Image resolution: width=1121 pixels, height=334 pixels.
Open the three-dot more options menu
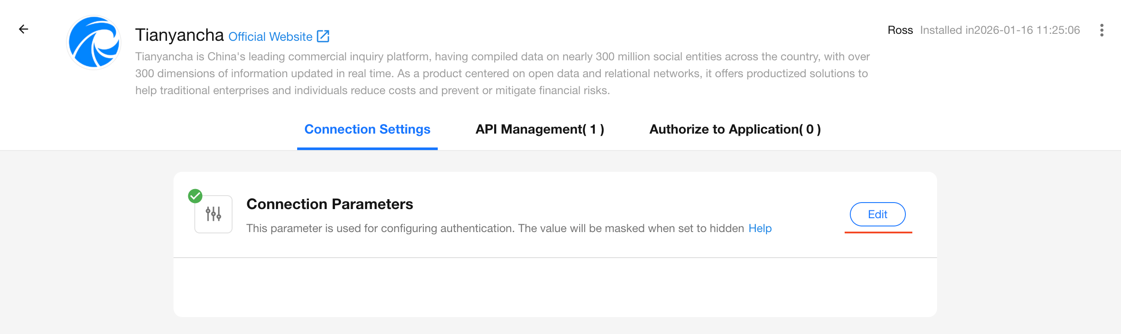1101,30
